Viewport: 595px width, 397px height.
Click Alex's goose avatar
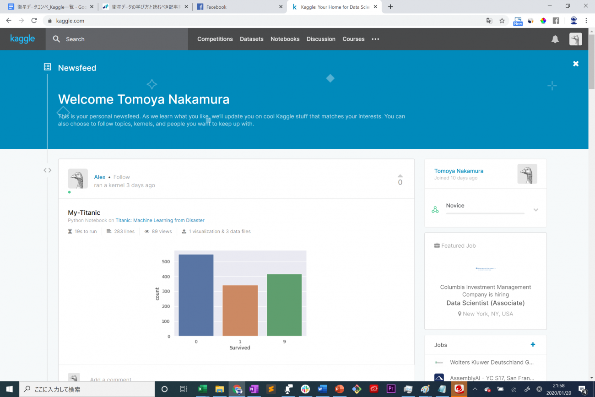[78, 179]
